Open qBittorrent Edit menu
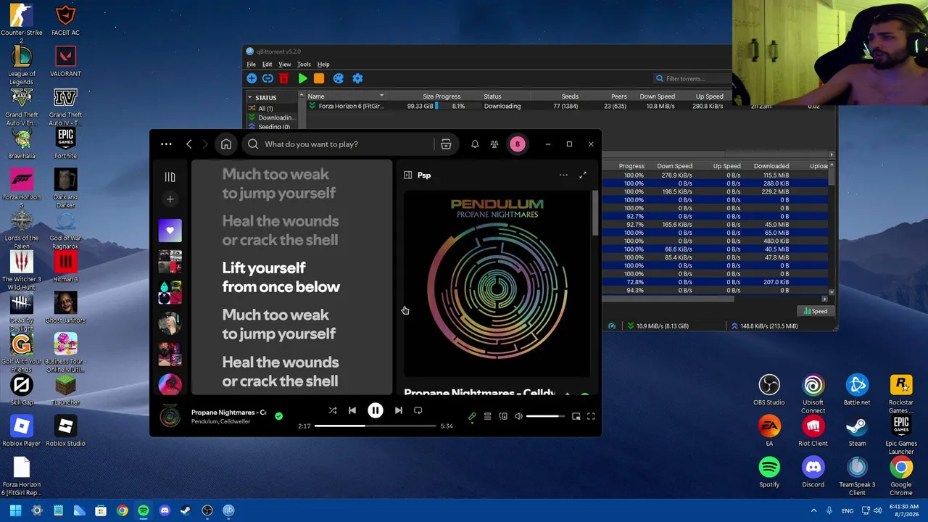 pyautogui.click(x=267, y=65)
